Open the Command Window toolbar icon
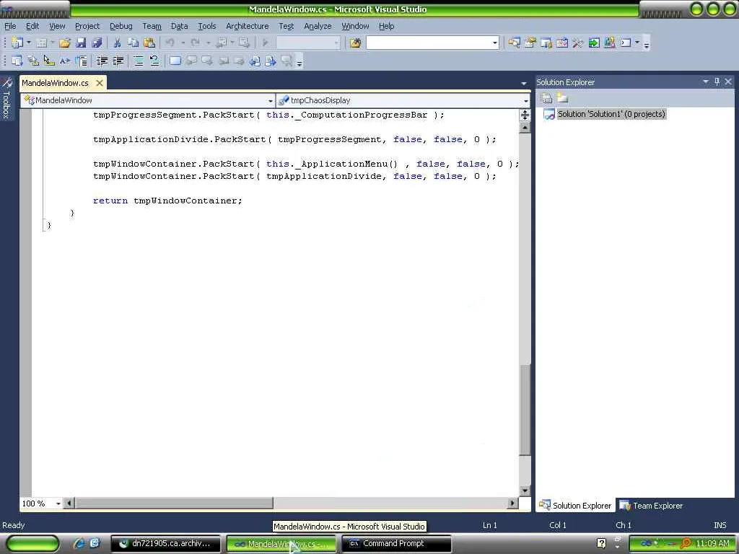The height and width of the screenshot is (554, 739). [x=626, y=43]
